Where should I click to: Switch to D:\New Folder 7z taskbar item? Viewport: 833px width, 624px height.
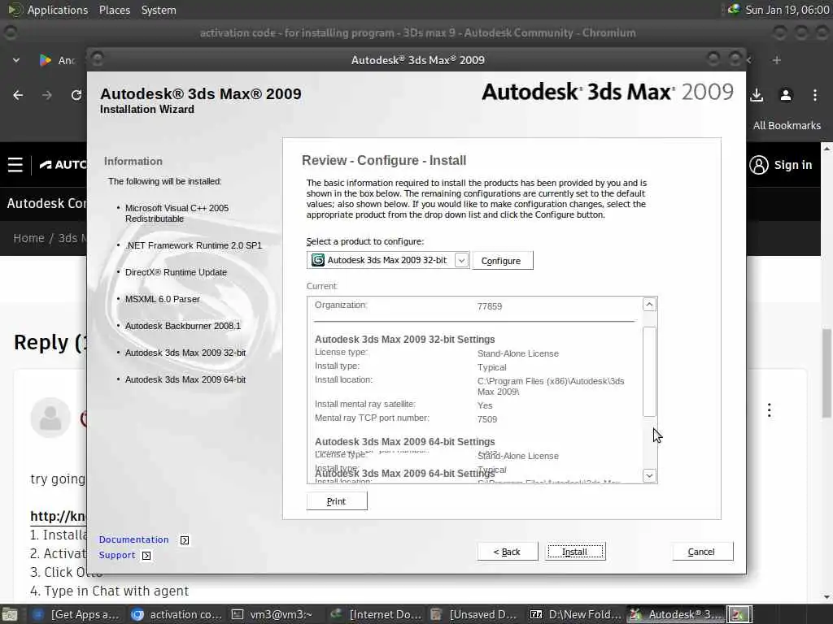[576, 614]
